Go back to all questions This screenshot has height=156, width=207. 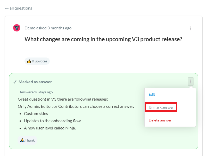tap(18, 8)
